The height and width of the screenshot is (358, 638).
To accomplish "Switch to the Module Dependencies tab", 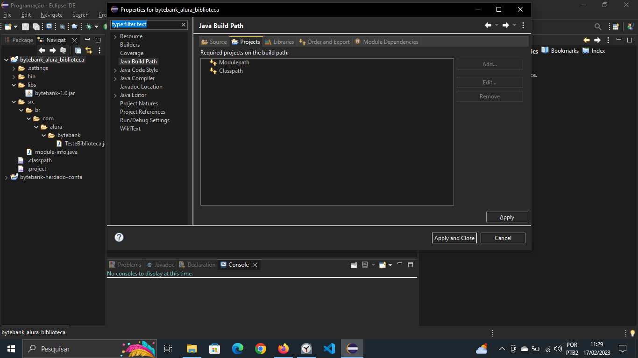I will pyautogui.click(x=386, y=42).
